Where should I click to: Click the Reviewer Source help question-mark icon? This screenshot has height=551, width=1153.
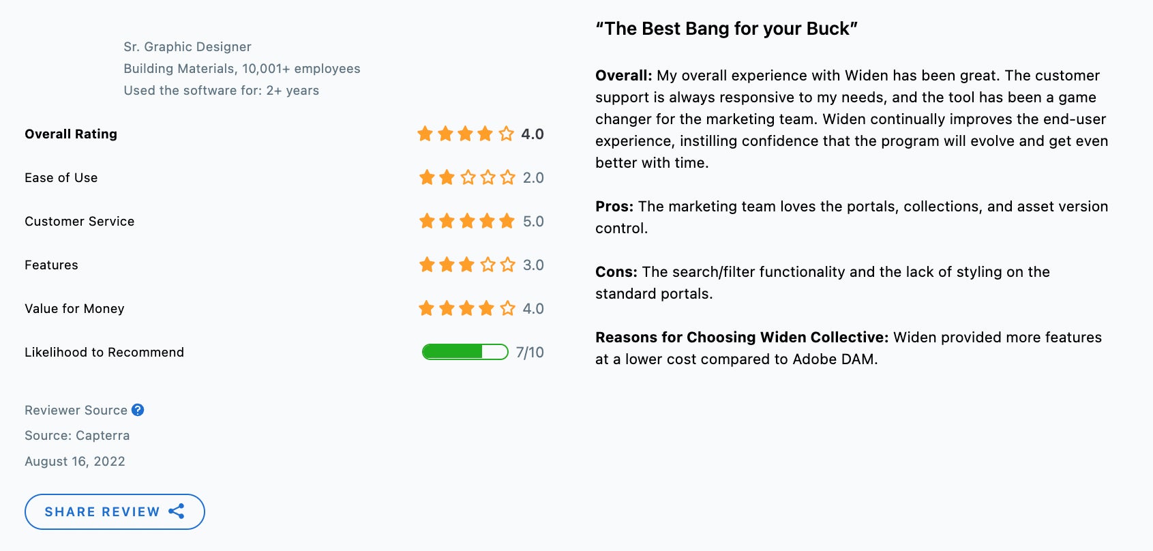pos(138,410)
